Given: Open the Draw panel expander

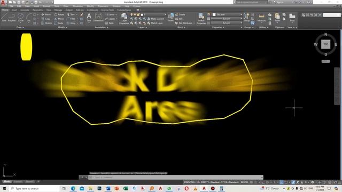Looking at the screenshot, I should pos(20,27).
